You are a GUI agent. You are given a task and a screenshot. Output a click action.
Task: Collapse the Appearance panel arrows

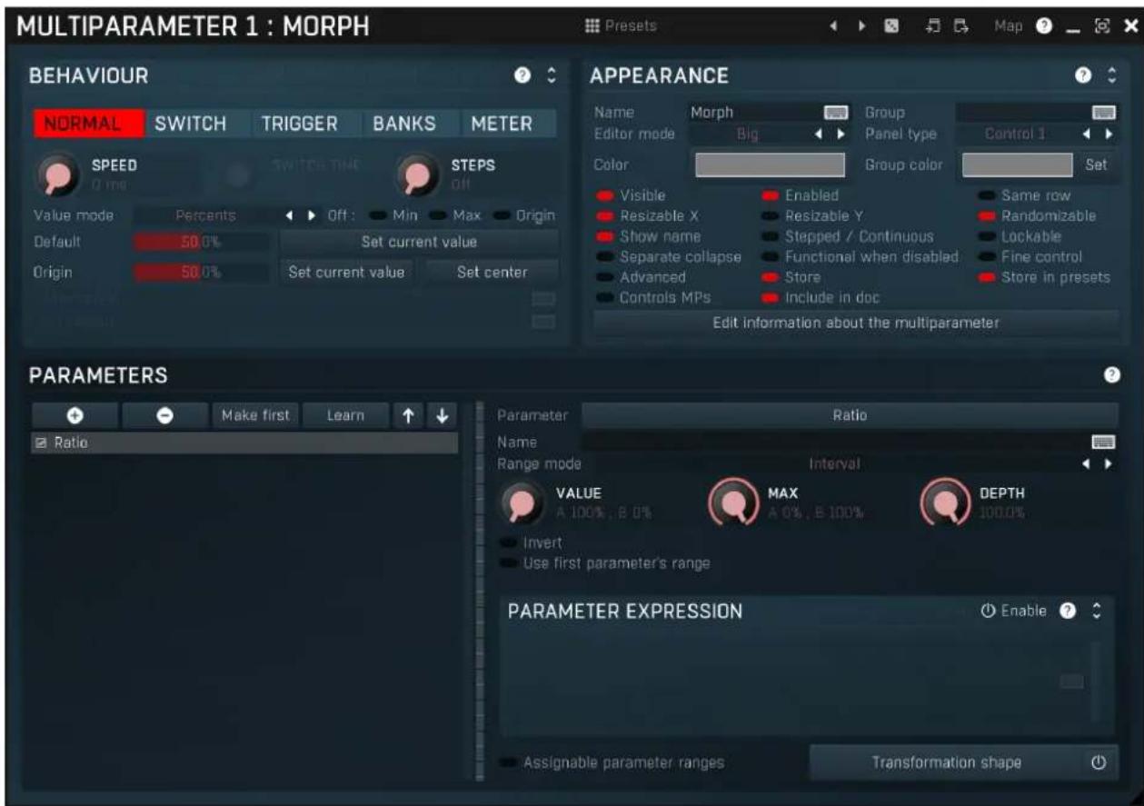pyautogui.click(x=1110, y=76)
